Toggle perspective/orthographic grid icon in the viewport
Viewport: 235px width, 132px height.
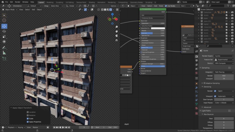pyautogui.click(x=117, y=40)
